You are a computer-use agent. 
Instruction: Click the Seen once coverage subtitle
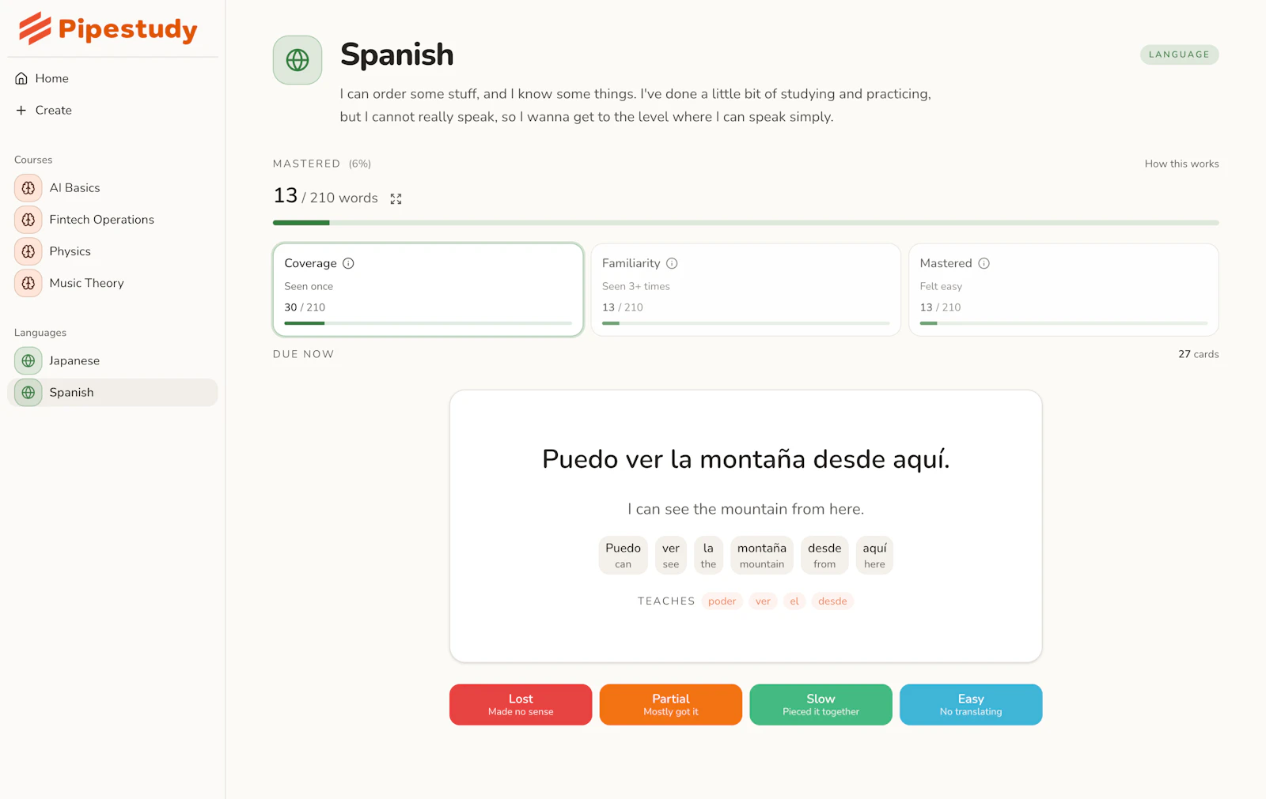click(x=309, y=286)
